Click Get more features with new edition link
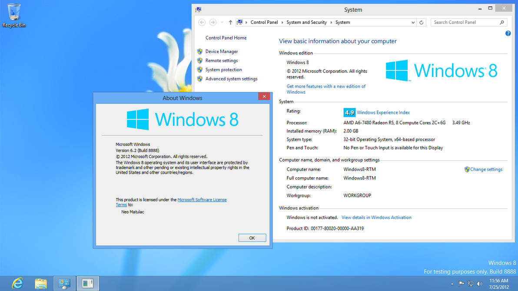This screenshot has width=518, height=291. click(326, 89)
